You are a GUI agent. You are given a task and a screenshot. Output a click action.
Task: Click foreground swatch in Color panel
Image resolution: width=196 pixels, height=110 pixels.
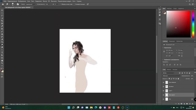click(x=164, y=12)
